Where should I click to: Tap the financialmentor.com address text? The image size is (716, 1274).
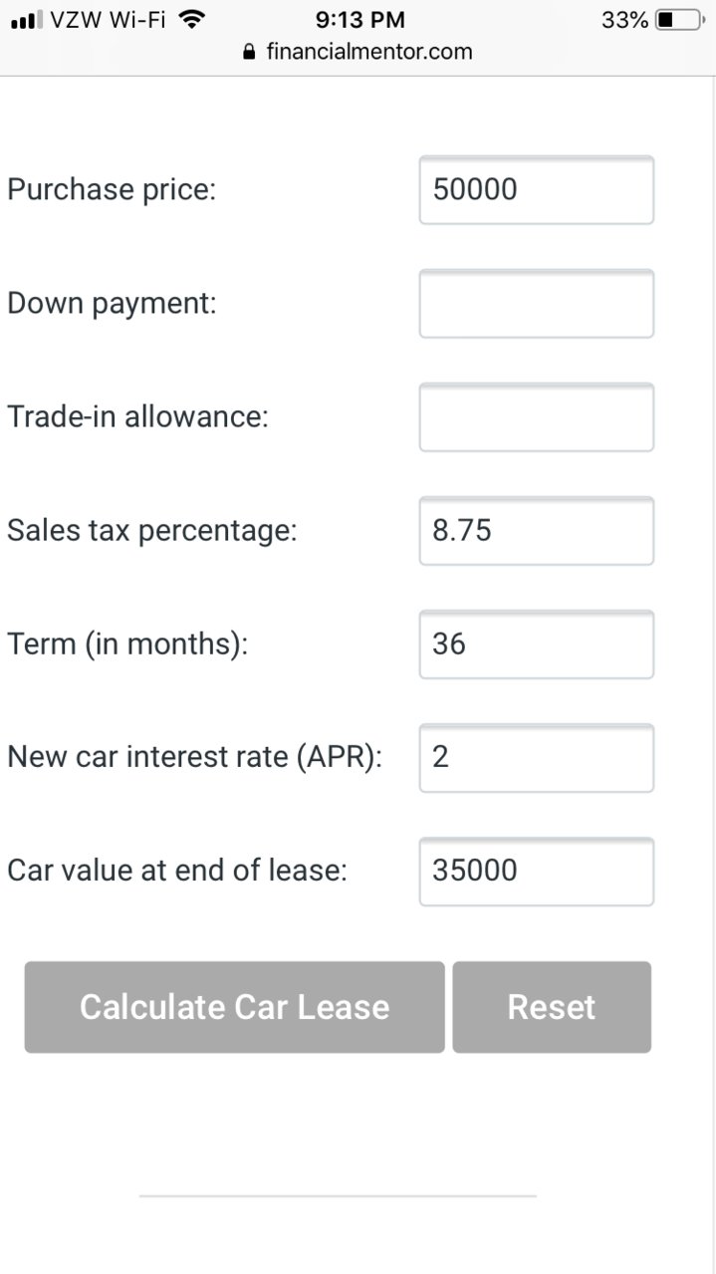coord(369,52)
